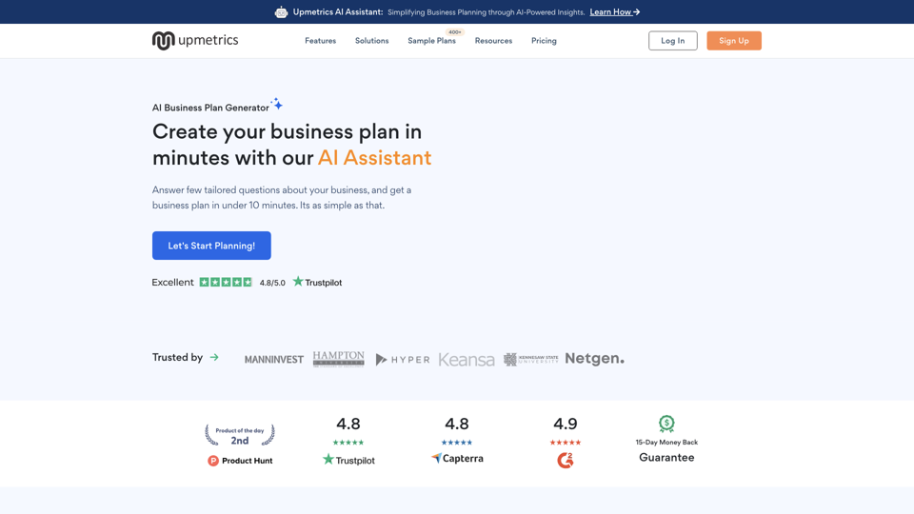Go to the Pricing page

[x=544, y=41]
